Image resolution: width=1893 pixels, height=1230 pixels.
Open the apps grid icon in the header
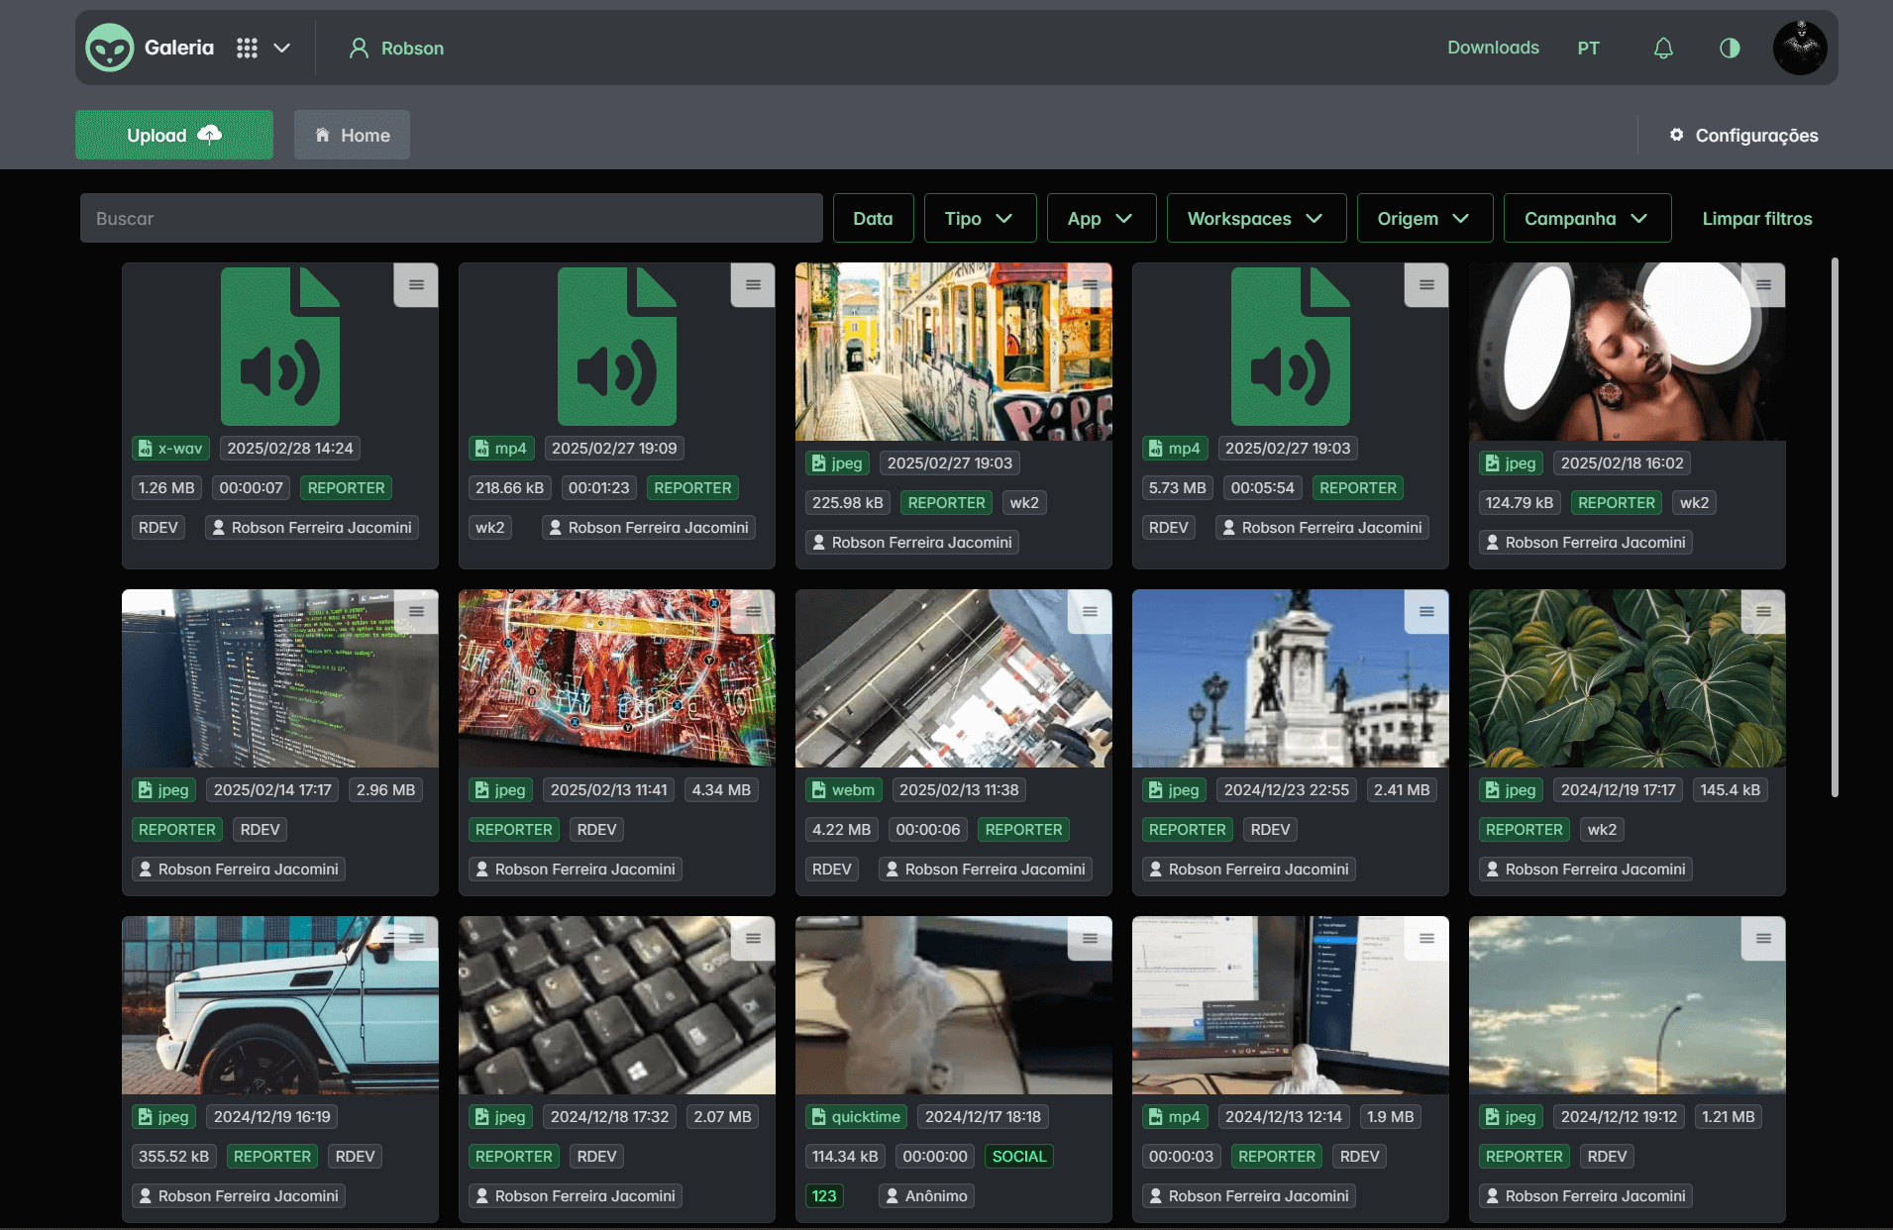[x=247, y=47]
